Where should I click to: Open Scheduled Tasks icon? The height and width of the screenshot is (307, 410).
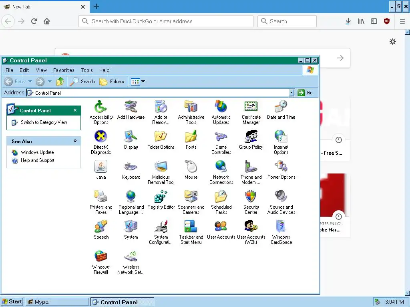(x=221, y=196)
